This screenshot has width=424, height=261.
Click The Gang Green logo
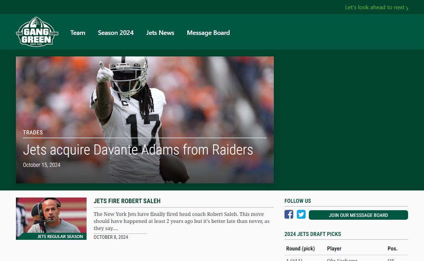[x=37, y=32]
